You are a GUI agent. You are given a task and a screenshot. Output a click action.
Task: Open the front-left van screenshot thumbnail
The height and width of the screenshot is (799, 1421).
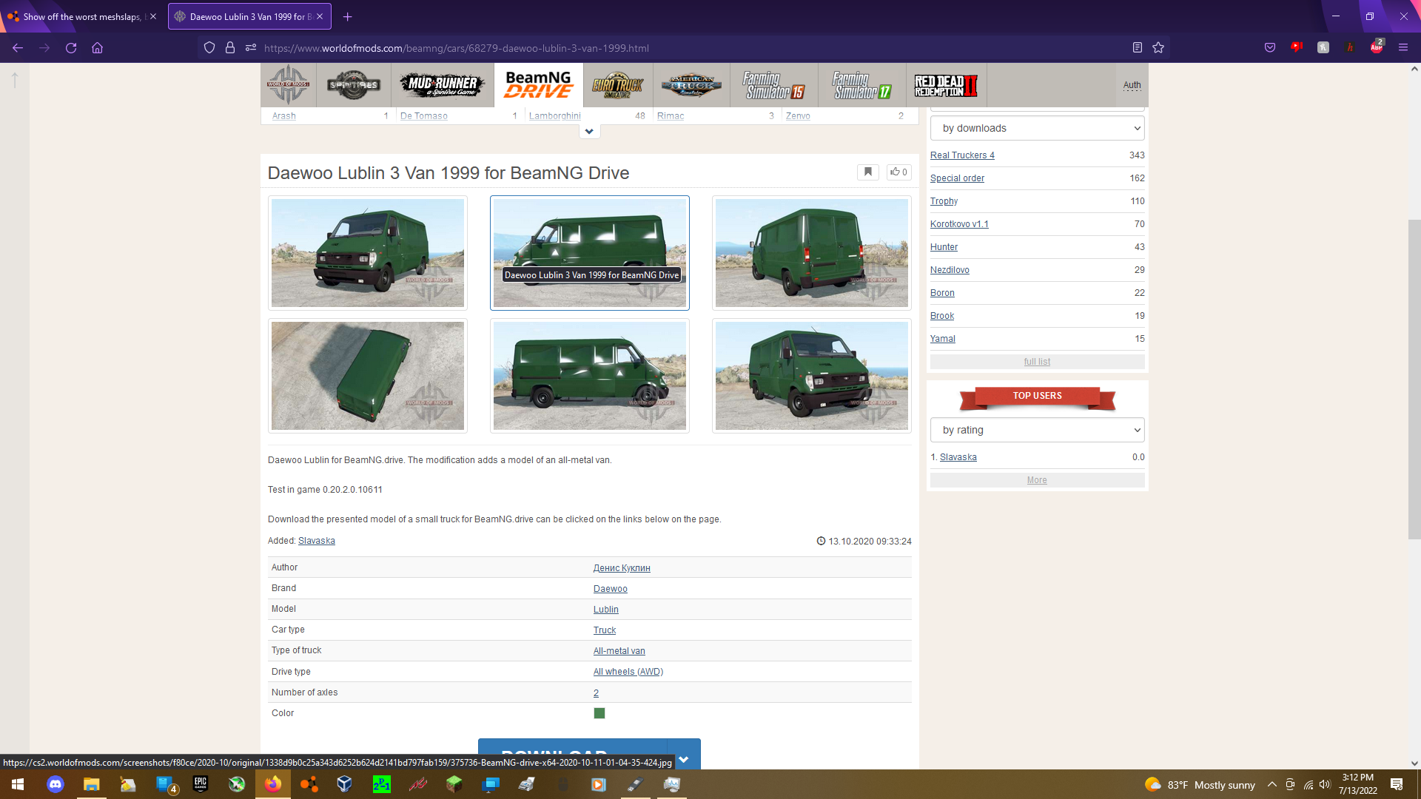coord(368,253)
